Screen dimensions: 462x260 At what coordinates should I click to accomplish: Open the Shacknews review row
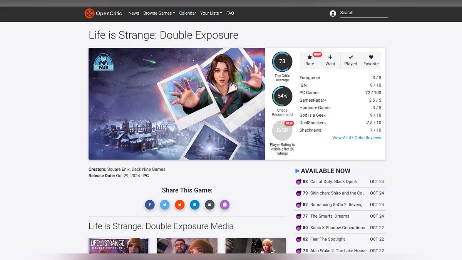tap(340, 130)
